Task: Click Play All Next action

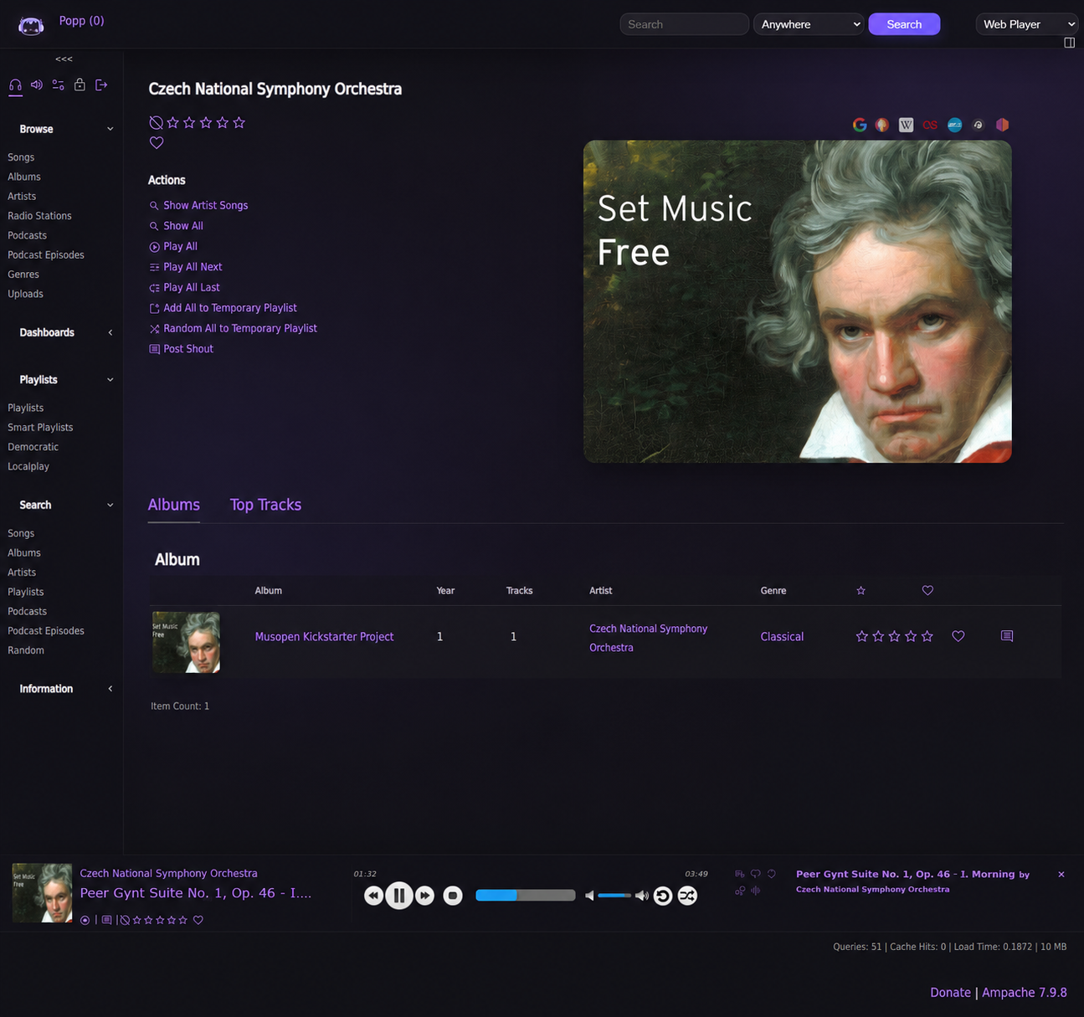Action: tap(193, 267)
